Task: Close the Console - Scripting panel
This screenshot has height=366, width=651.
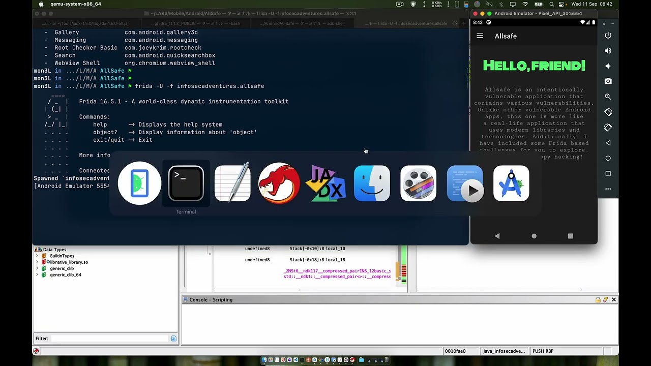Action: point(614,300)
